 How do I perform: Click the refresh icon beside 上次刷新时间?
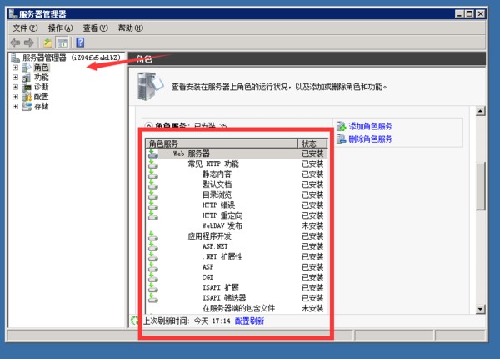click(x=135, y=321)
